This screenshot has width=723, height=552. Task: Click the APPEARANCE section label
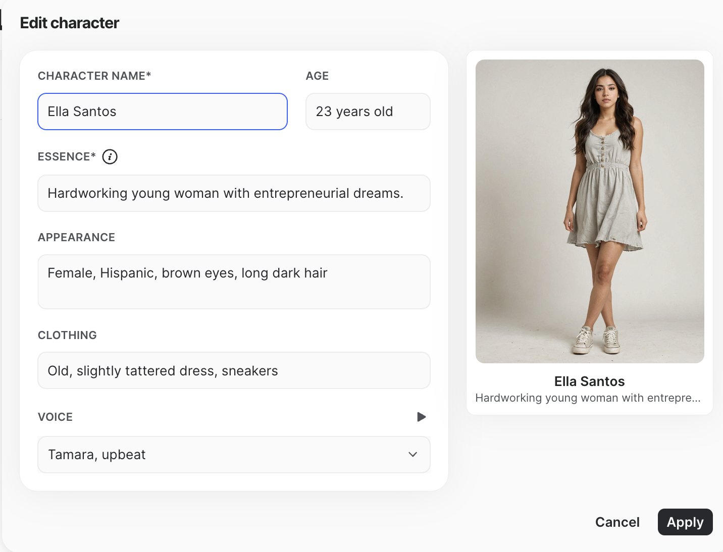(x=77, y=237)
